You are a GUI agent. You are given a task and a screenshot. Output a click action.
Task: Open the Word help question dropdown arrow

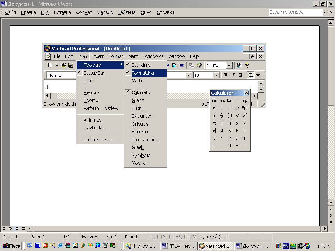pos(325,12)
